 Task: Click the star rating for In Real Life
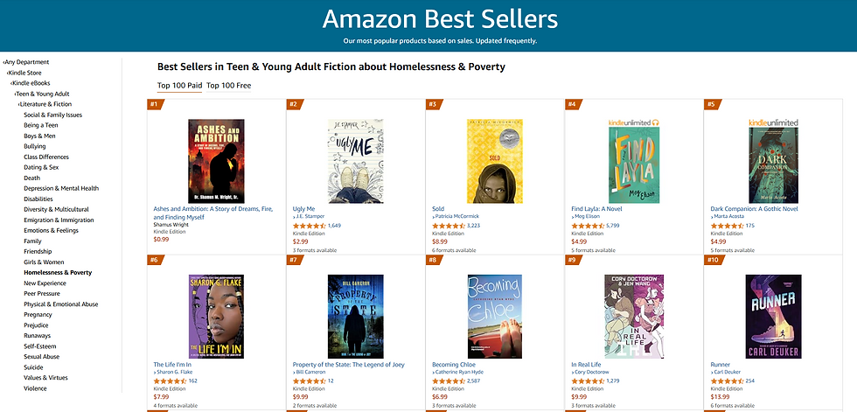589,381
